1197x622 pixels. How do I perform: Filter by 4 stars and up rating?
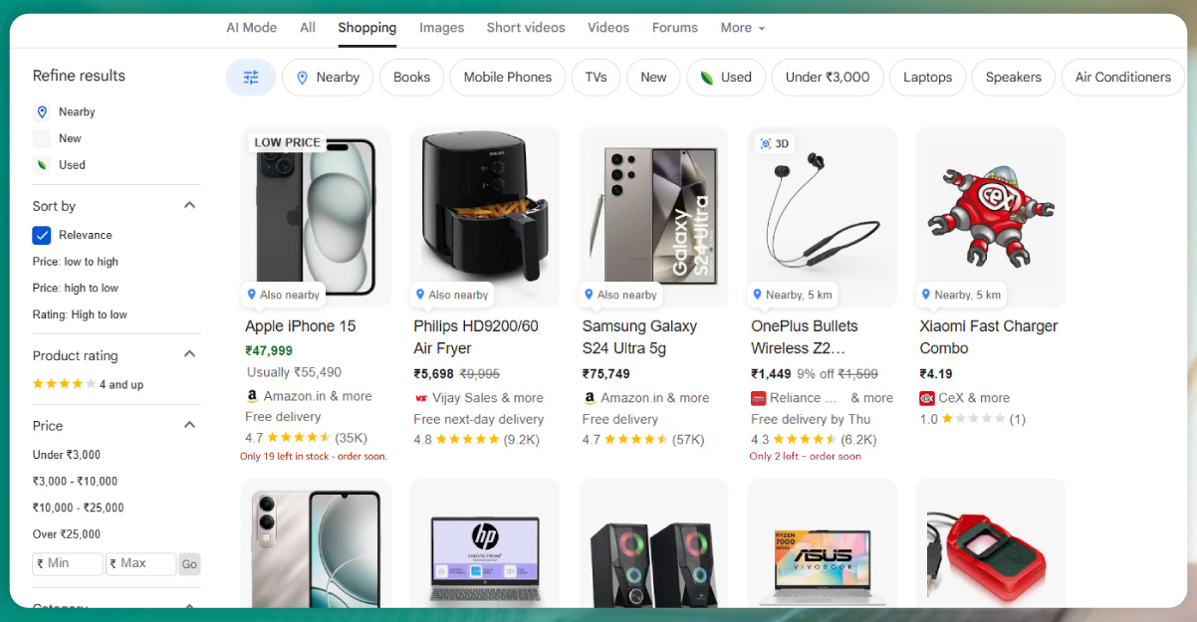(x=88, y=384)
